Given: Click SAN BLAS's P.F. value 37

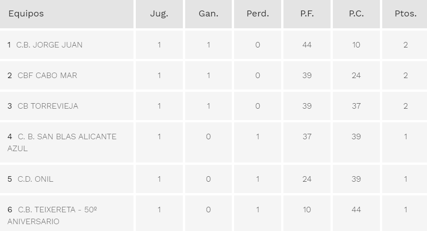Looking at the screenshot, I should click(307, 136).
